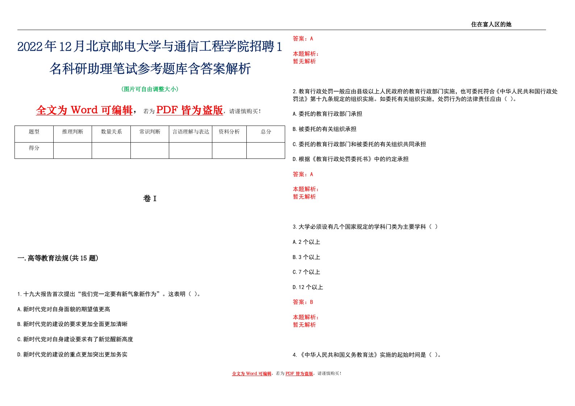Click the red text 'PDF 皆为盗版' in heading
The image size is (575, 406).
tap(189, 110)
